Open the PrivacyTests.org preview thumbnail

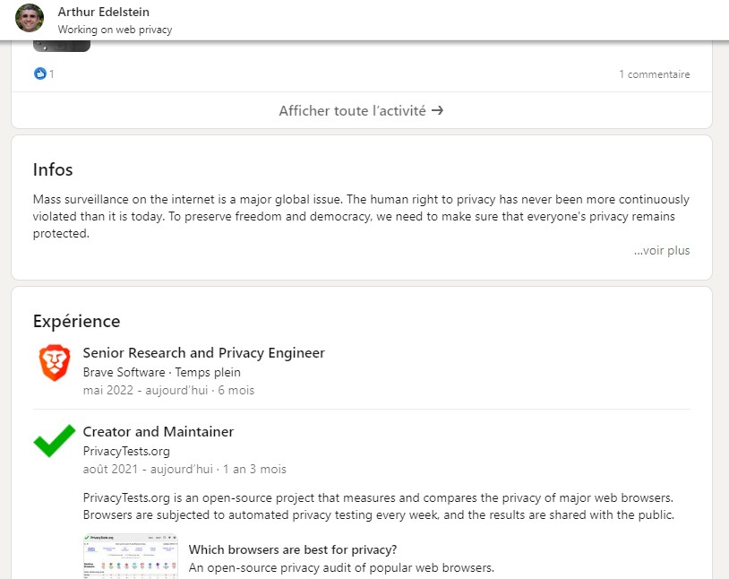click(131, 557)
